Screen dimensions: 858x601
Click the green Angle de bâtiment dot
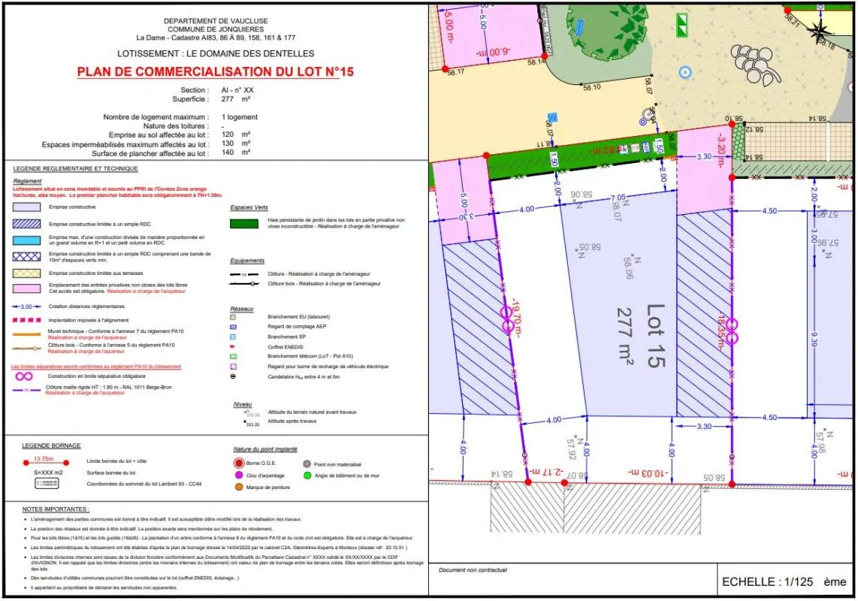click(307, 476)
